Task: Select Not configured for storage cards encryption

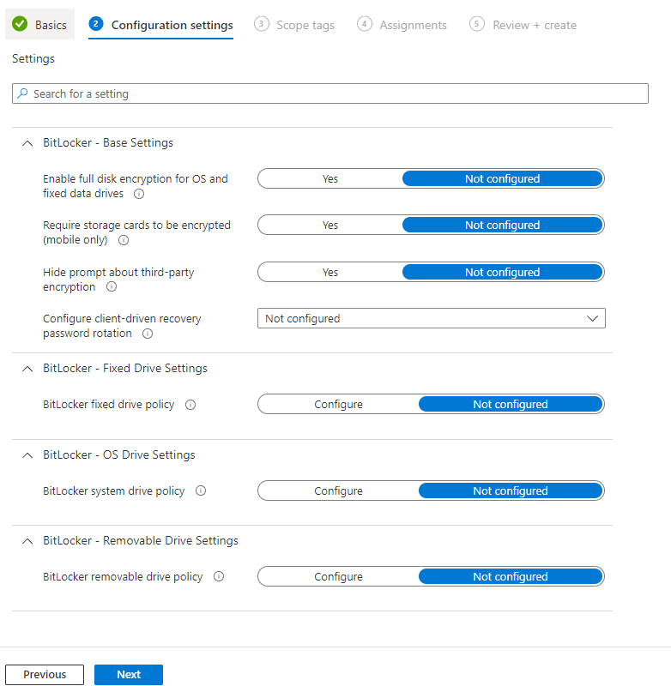Action: (502, 225)
